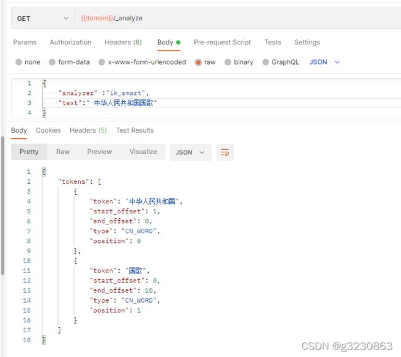
Task: Click the "end_offset": 8 line
Action: point(121,221)
